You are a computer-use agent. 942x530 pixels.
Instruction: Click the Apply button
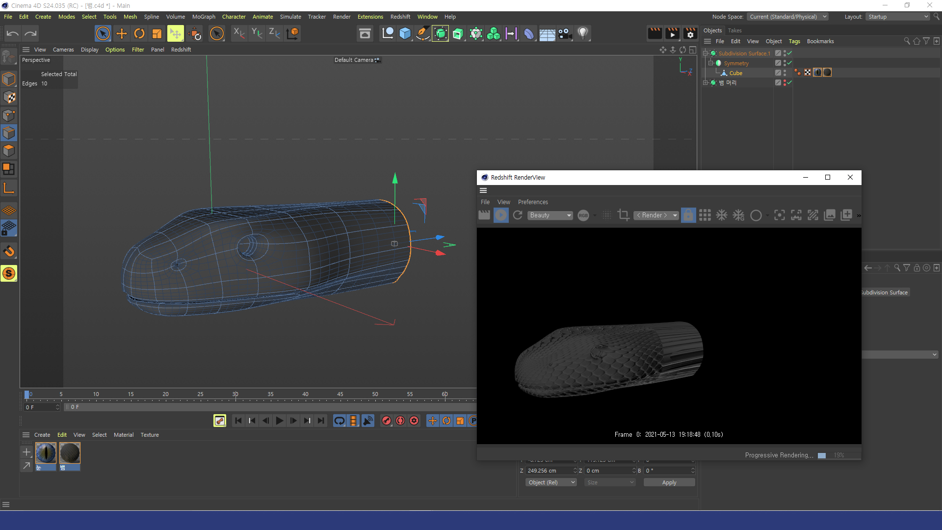point(669,482)
